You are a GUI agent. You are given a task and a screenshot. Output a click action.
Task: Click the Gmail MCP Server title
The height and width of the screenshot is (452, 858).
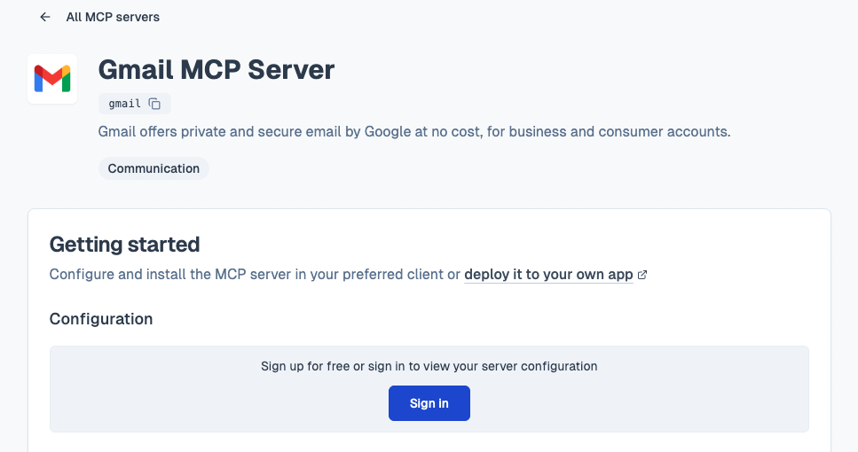pyautogui.click(x=216, y=70)
